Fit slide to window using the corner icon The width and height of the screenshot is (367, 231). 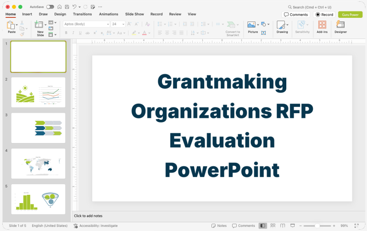pyautogui.click(x=356, y=225)
